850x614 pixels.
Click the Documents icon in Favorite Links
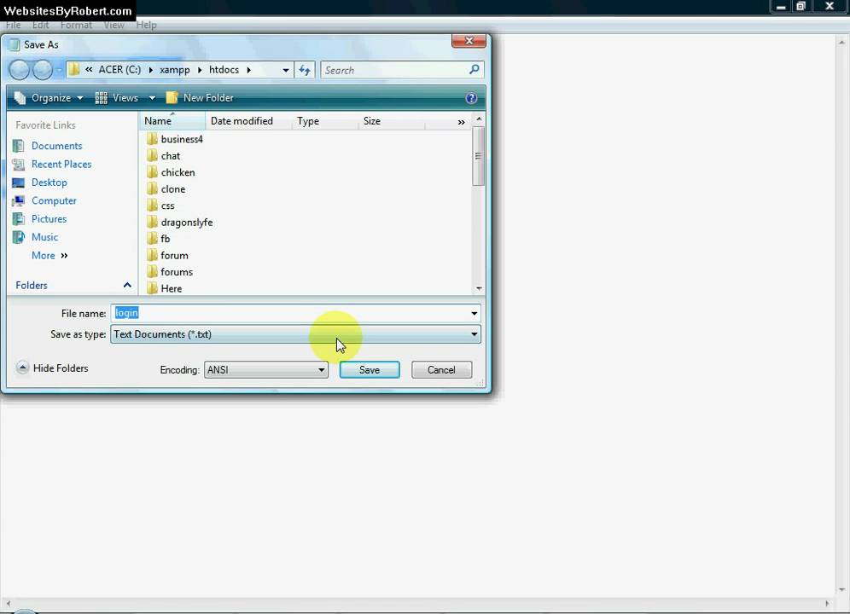[19, 146]
